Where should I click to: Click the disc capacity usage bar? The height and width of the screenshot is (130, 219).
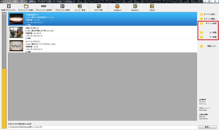[4, 71]
